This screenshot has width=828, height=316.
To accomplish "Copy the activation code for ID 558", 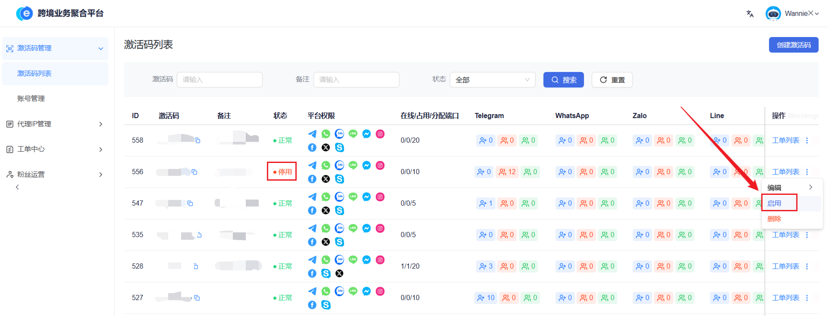I will pos(198,141).
